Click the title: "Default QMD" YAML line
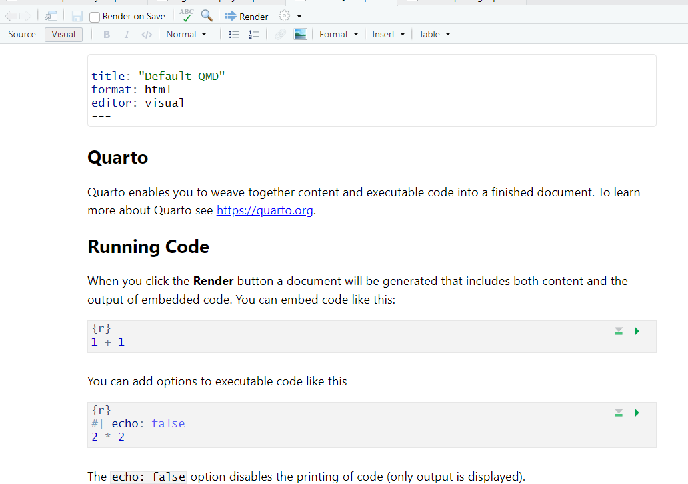Image resolution: width=688 pixels, height=484 pixels. click(x=158, y=76)
